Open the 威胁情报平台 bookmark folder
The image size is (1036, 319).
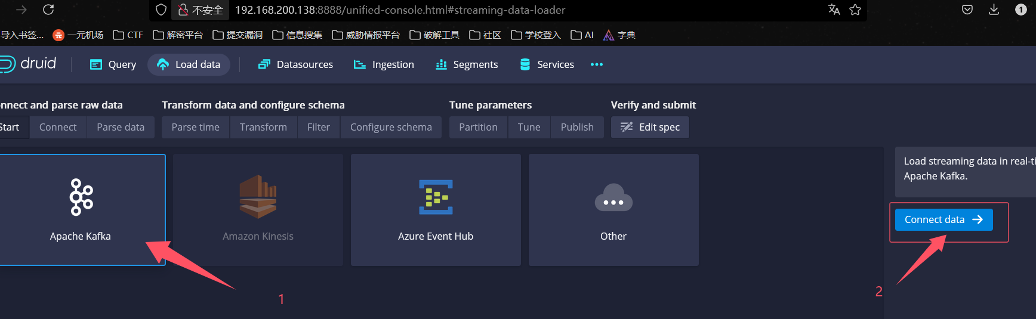coord(366,35)
